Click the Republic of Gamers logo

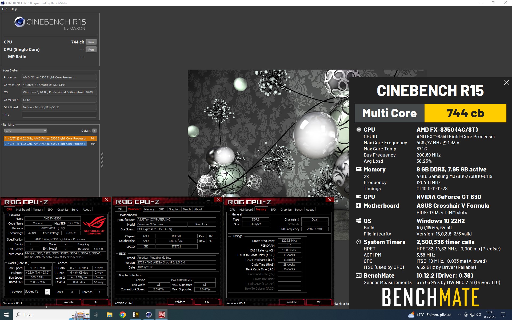[x=94, y=225]
